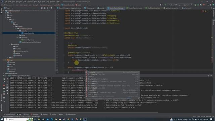The height and width of the screenshot is (121, 215).
Task: Select StudentController in project tree
Action: pos(29,33)
